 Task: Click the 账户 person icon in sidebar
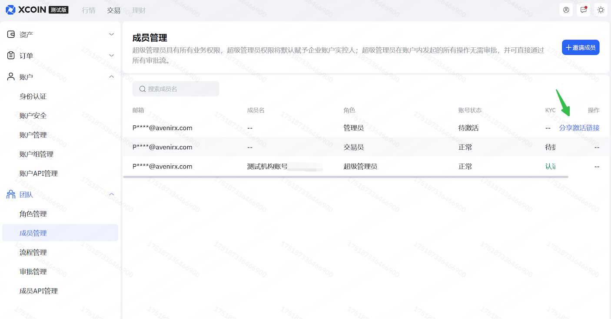11,77
